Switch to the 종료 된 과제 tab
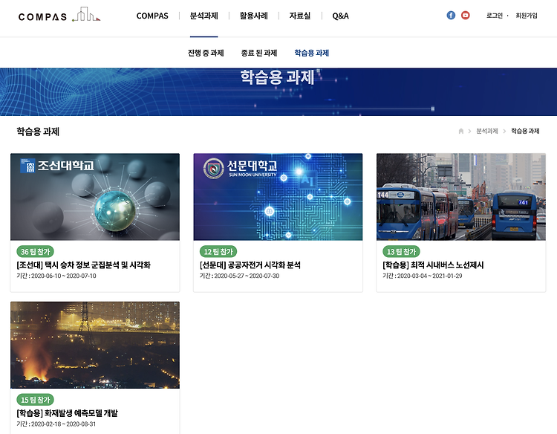Image resolution: width=557 pixels, height=434 pixels. coord(259,53)
